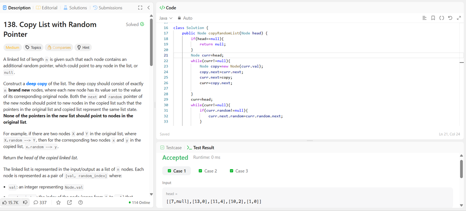The height and width of the screenshot is (211, 466).
Task: Switch to the Testcase tab
Action: coord(171,148)
